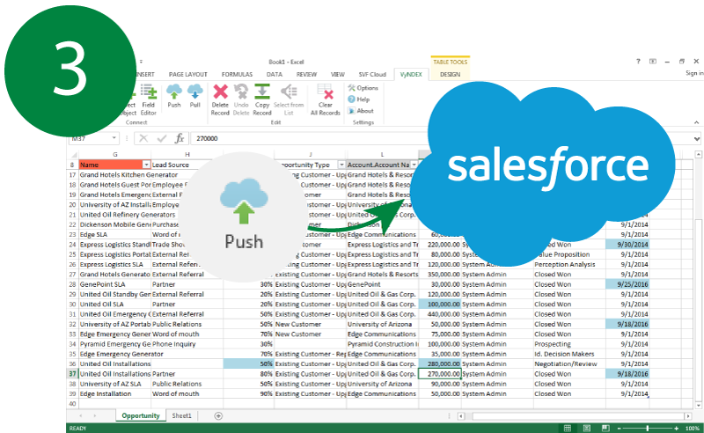Image resolution: width=704 pixels, height=433 pixels.
Task: Click the Sign in link
Action: pyautogui.click(x=694, y=73)
